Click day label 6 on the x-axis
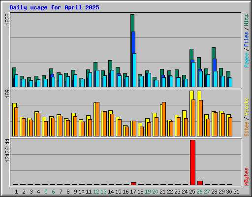Viewport: 252px width, 197px height. click(53, 192)
